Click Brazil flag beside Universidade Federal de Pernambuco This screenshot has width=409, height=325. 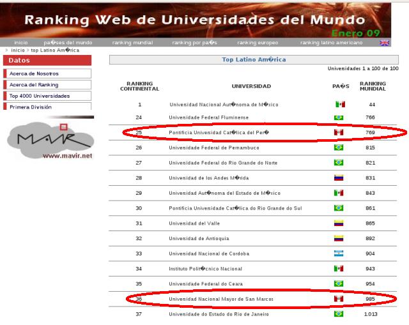coord(339,147)
